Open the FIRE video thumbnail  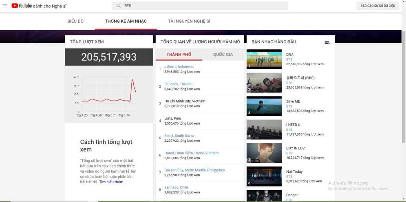coord(264,83)
